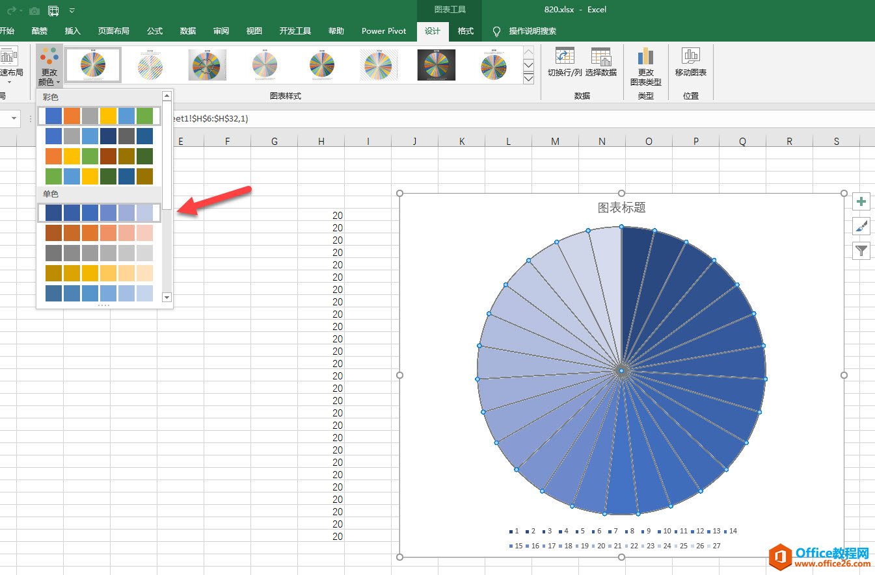Select the first chart style thumbnail
This screenshot has height=575, width=875.
pos(93,65)
